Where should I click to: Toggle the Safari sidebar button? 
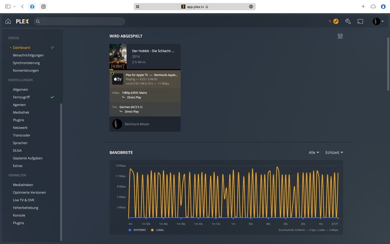click(8, 7)
